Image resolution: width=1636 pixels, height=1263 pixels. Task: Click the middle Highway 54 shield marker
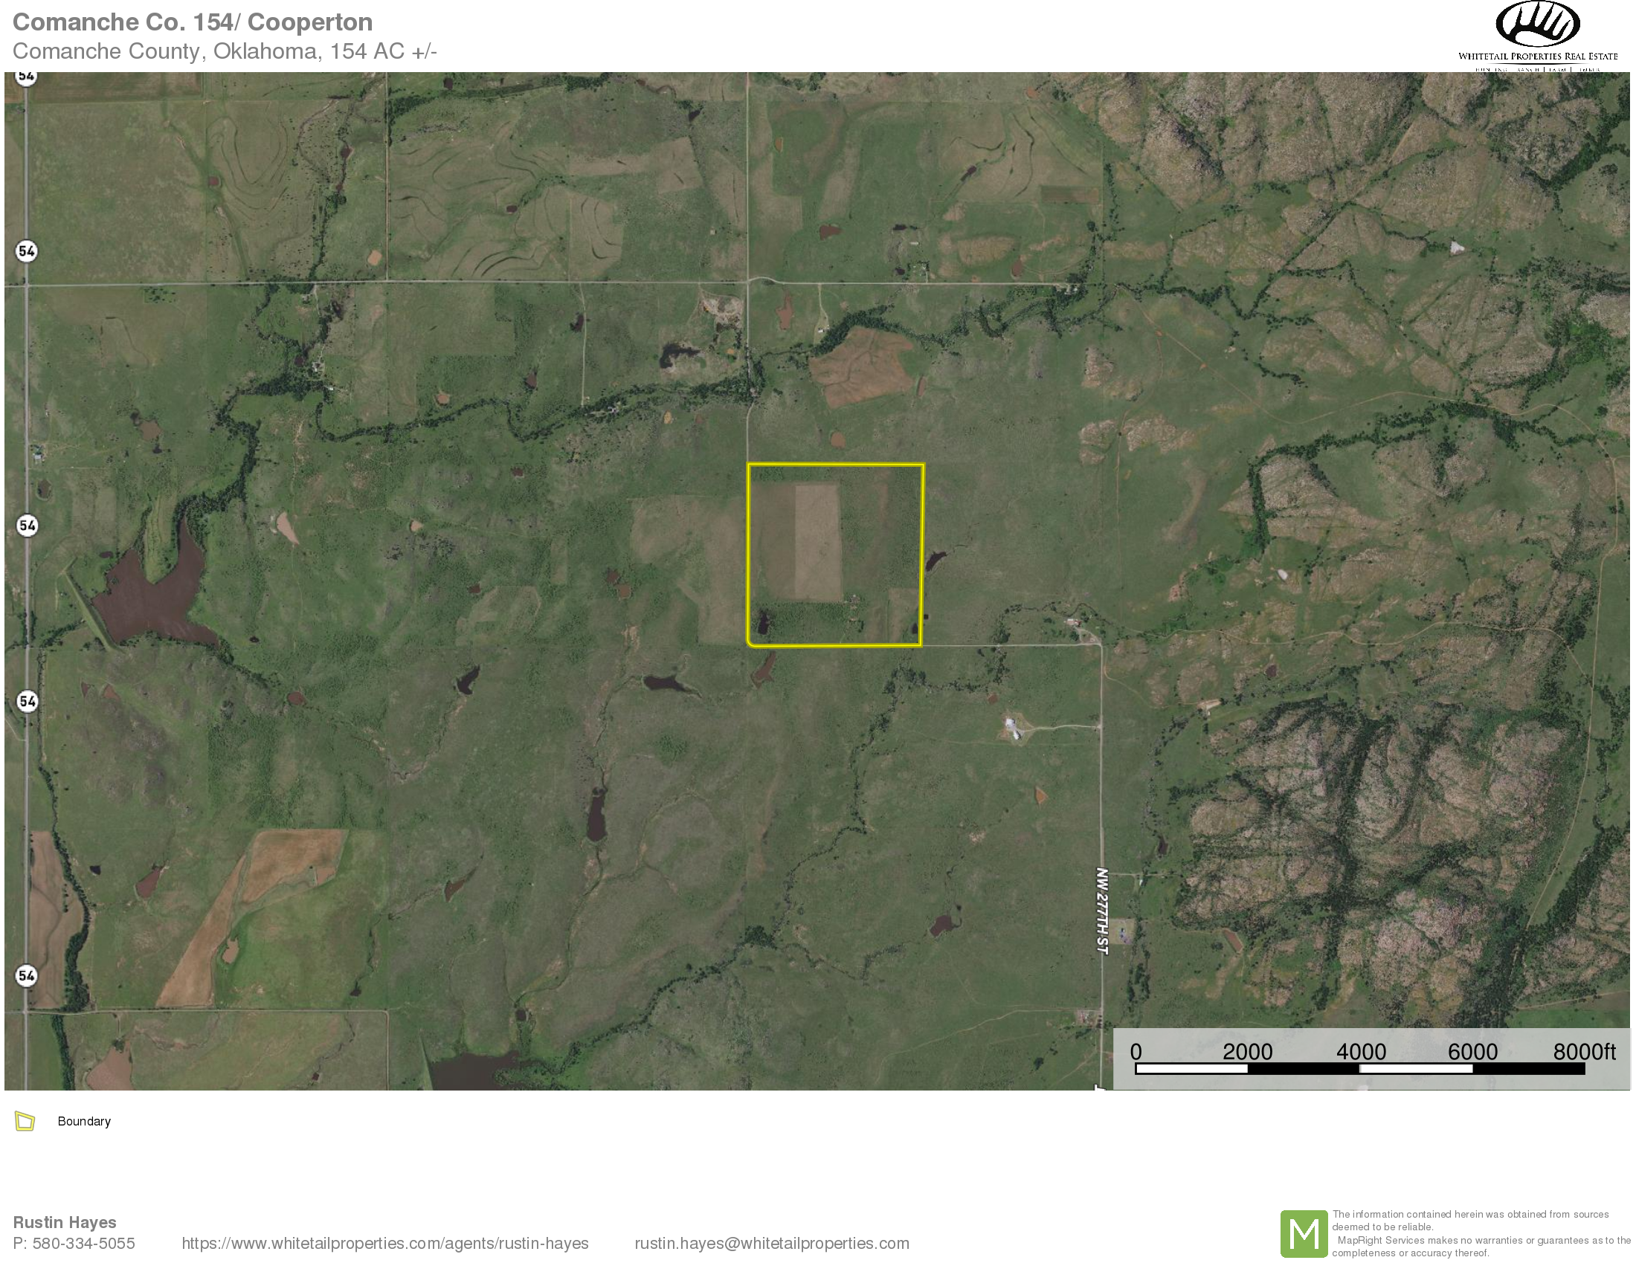coord(28,526)
